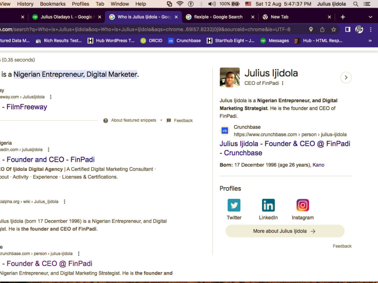Open 'Starthub Eight' bookmark
The height and width of the screenshot is (283, 378).
click(x=231, y=41)
